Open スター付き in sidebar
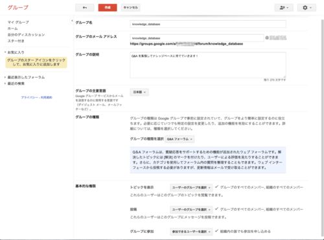 point(16,41)
